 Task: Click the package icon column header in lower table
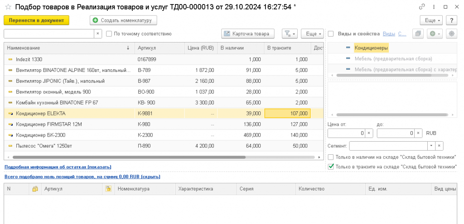35,189
